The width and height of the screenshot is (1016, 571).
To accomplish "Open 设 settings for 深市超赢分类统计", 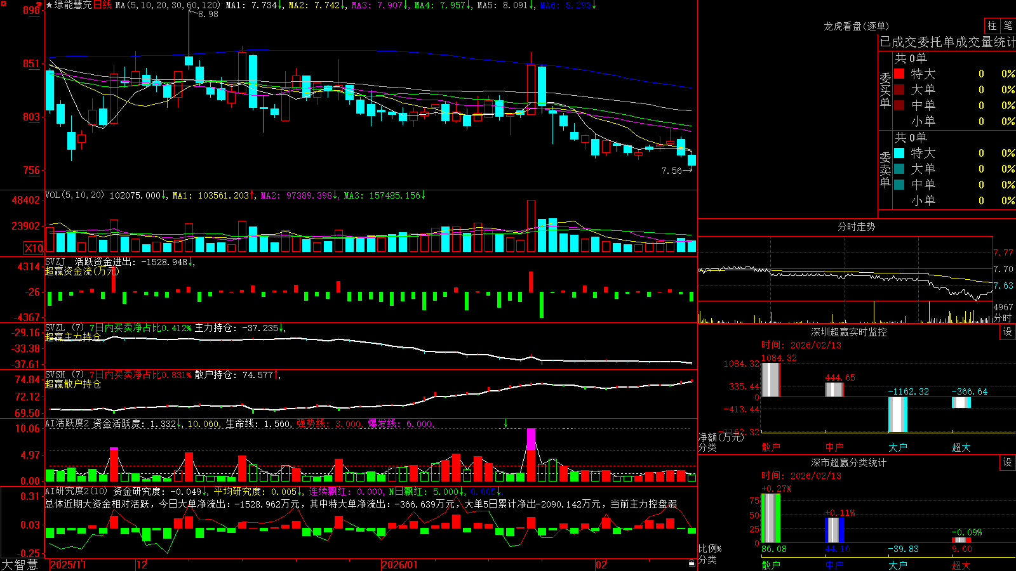I will [x=1008, y=463].
